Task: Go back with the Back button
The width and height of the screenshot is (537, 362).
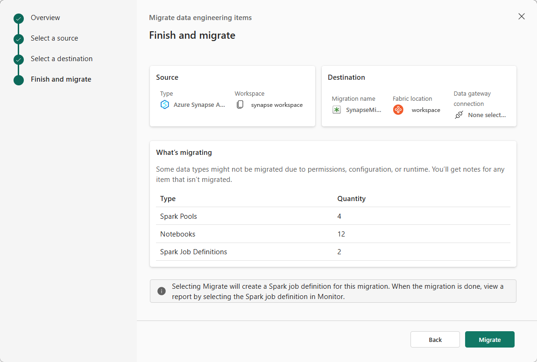Action: 435,340
